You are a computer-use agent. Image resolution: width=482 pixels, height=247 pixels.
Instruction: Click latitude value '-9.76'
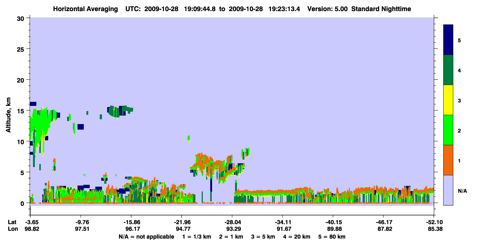tap(81, 222)
